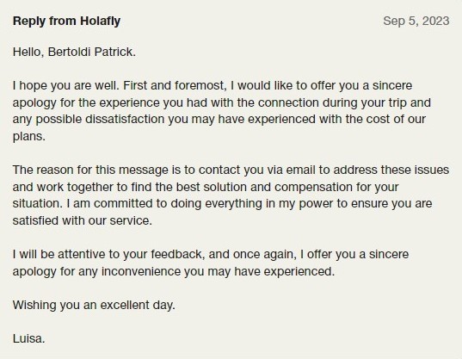Click the line starting 'situation. I am committed'
Viewport: 462px width, 359px height.
[x=223, y=204]
